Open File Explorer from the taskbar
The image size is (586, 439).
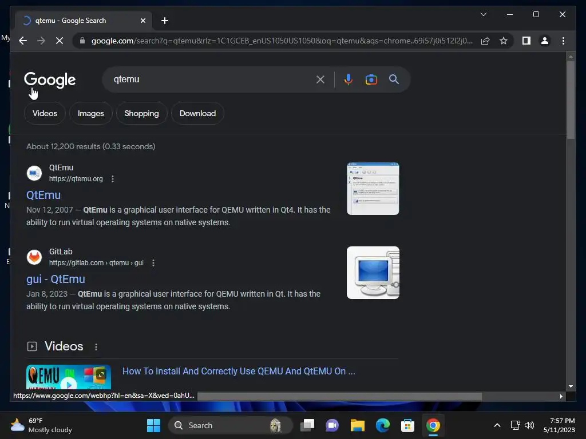(x=357, y=425)
